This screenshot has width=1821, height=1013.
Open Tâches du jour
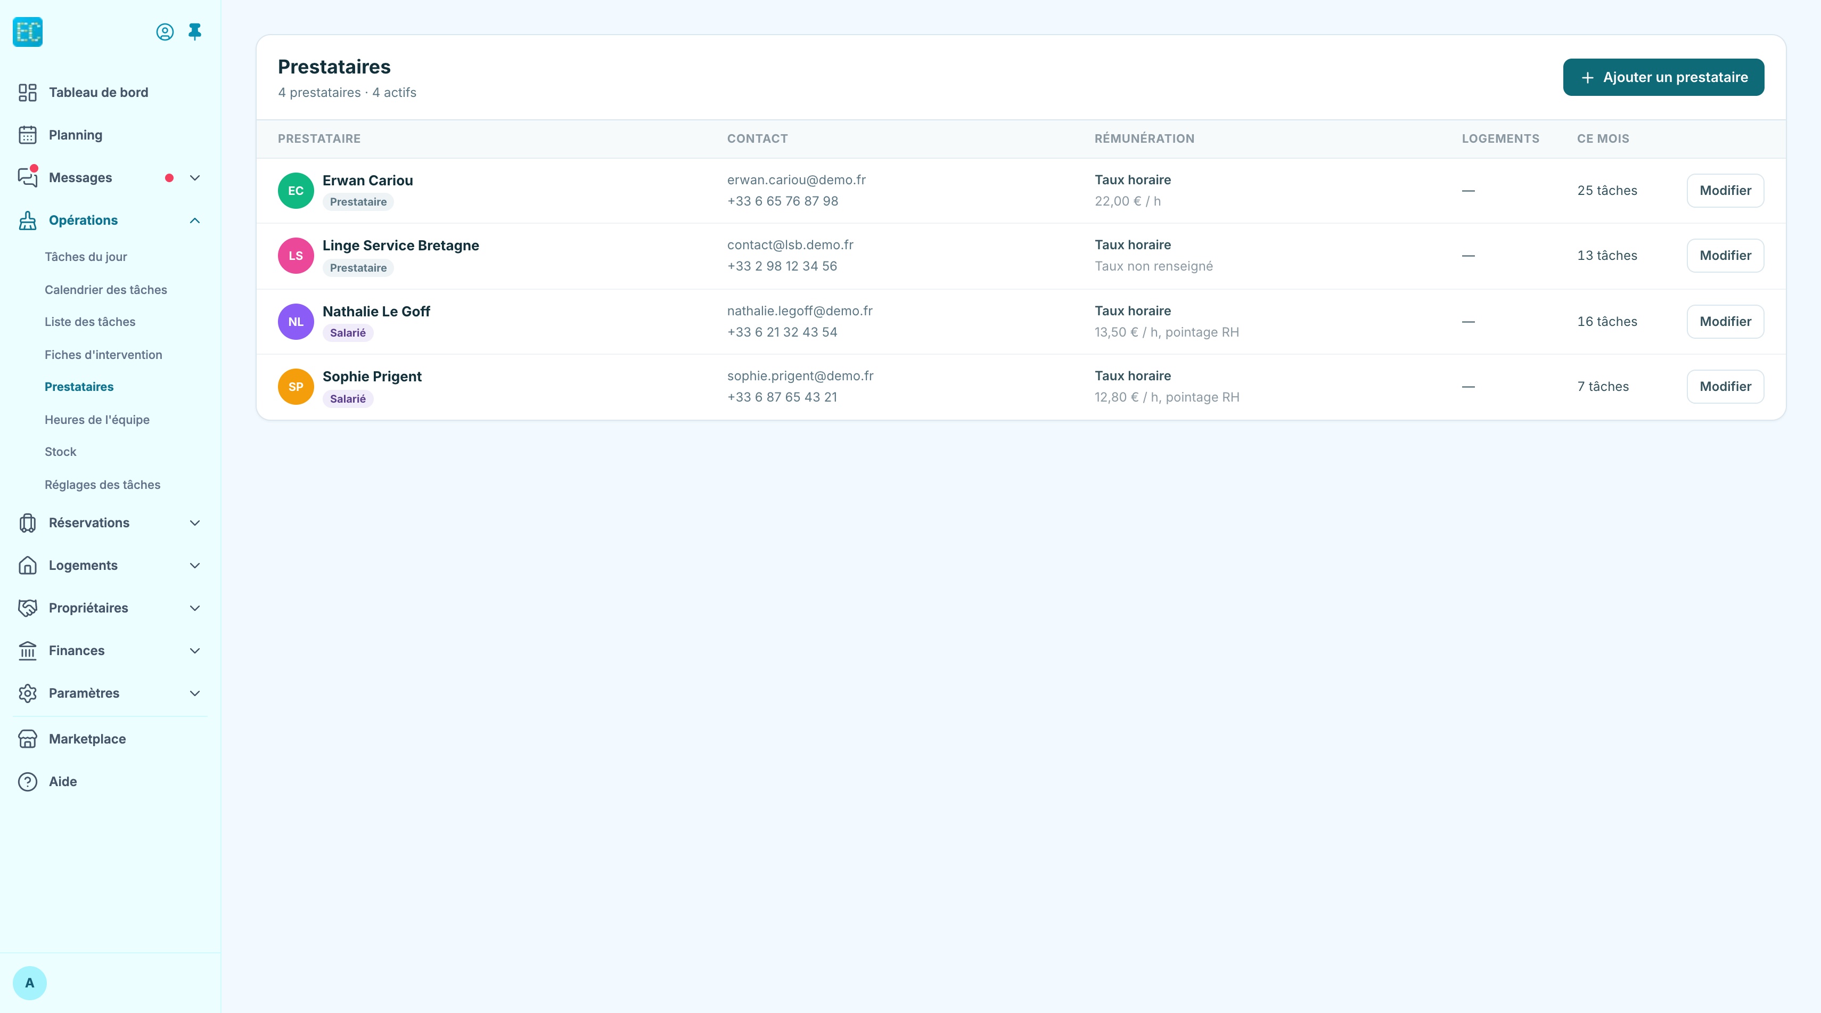tap(86, 257)
